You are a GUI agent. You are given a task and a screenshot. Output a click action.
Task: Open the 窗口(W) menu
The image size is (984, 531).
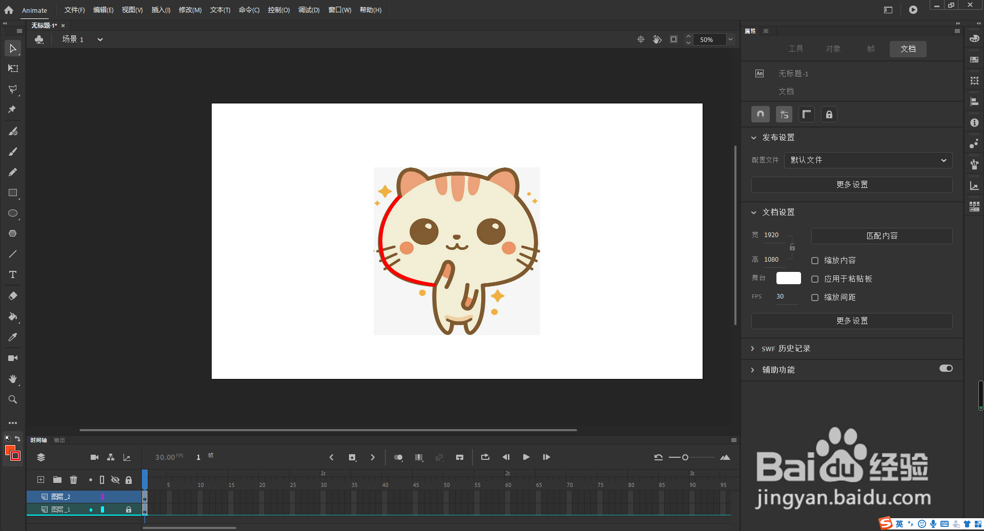click(340, 10)
